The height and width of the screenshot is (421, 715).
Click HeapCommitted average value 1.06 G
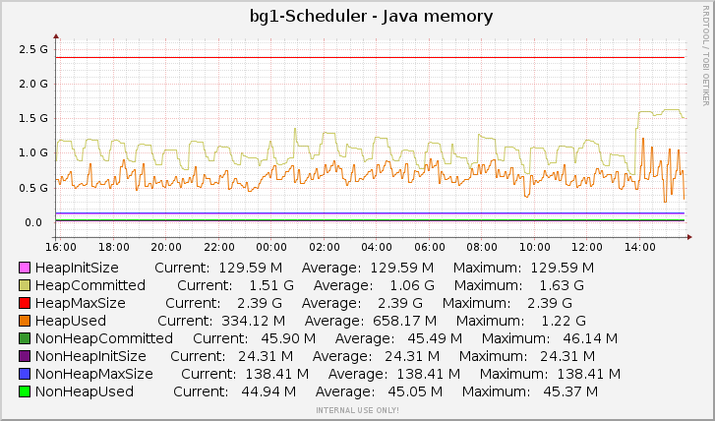tap(412, 285)
